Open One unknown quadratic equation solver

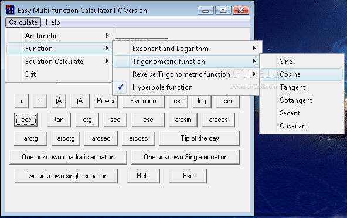click(68, 157)
